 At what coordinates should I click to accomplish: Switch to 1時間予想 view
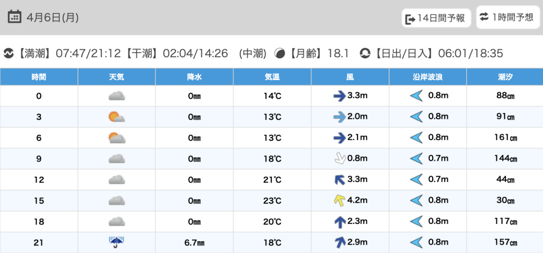[x=506, y=18]
